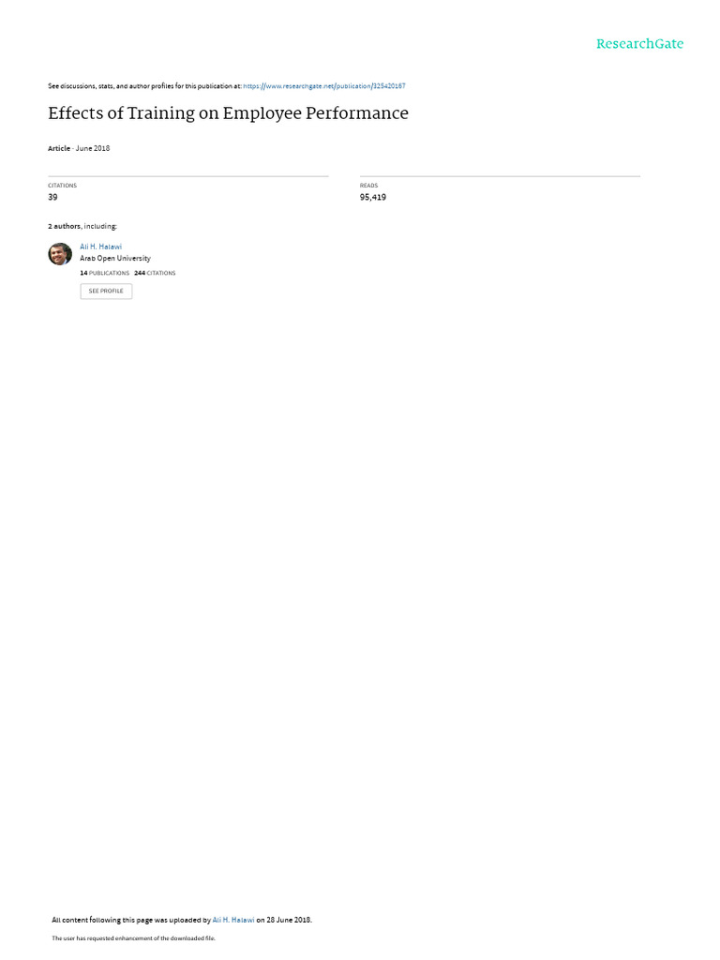Click the 14 PUBLICATIONS stat
The height and width of the screenshot is (960, 720).
pyautogui.click(x=105, y=273)
